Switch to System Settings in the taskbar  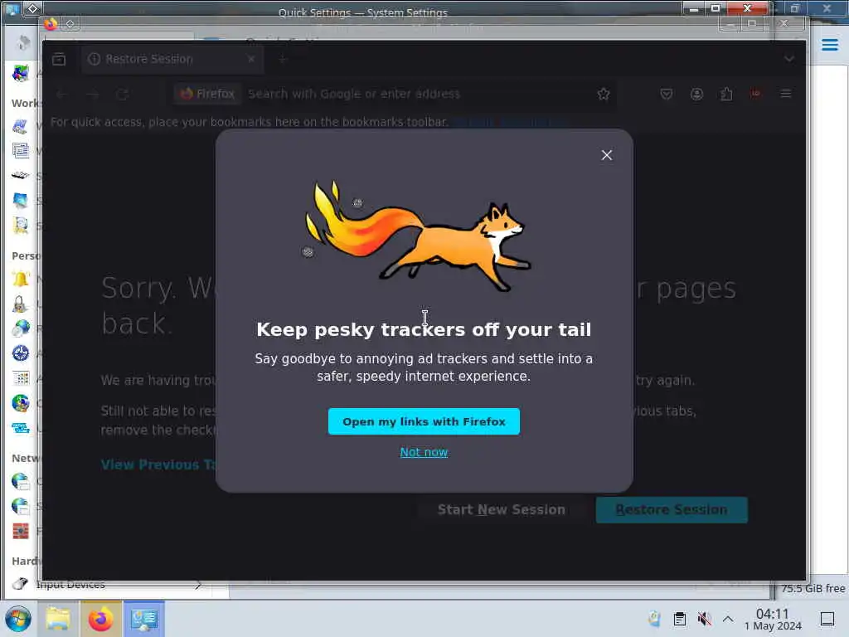tap(143, 619)
